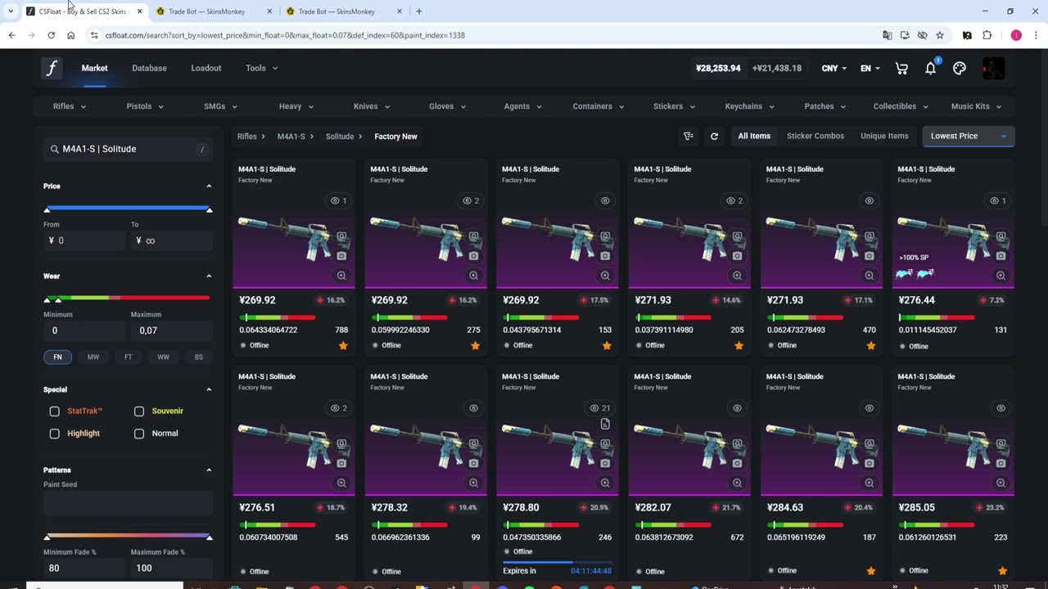The width and height of the screenshot is (1048, 589).
Task: Open the browser extensions puzzle icon
Action: 987,35
